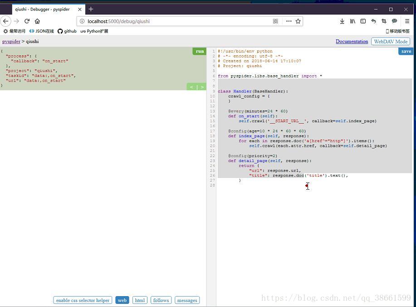
Task: Open the pyspider breadcrumb link
Action: pyautogui.click(x=11, y=41)
